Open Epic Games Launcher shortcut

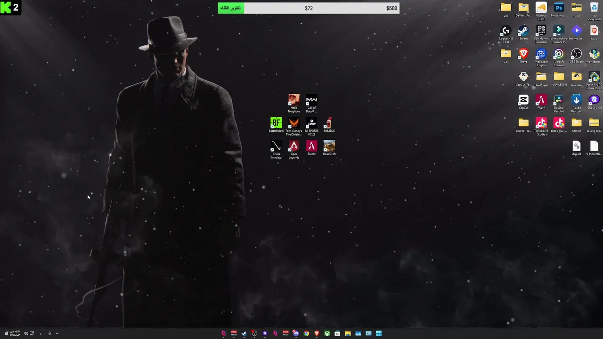click(541, 34)
